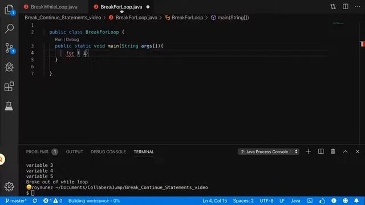The image size is (365, 205).
Task: Click Building workspace progress status
Action: pyautogui.click(x=94, y=200)
